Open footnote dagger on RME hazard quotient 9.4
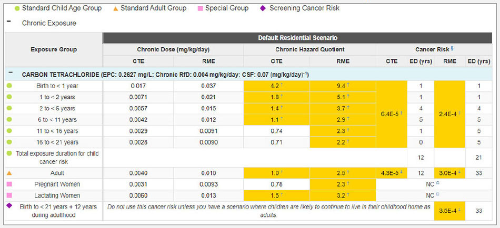Viewport: 500px width, 228px height. click(x=348, y=85)
